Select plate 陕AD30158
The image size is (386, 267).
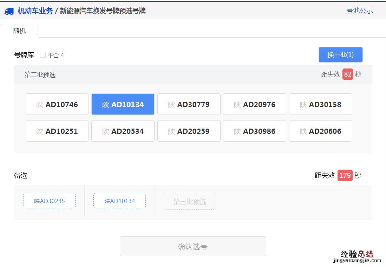pyautogui.click(x=320, y=104)
